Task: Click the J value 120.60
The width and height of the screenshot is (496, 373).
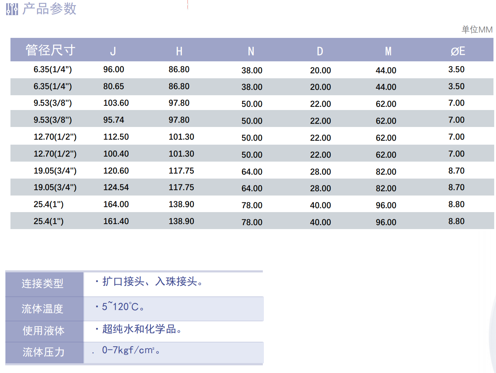Action: click(116, 171)
